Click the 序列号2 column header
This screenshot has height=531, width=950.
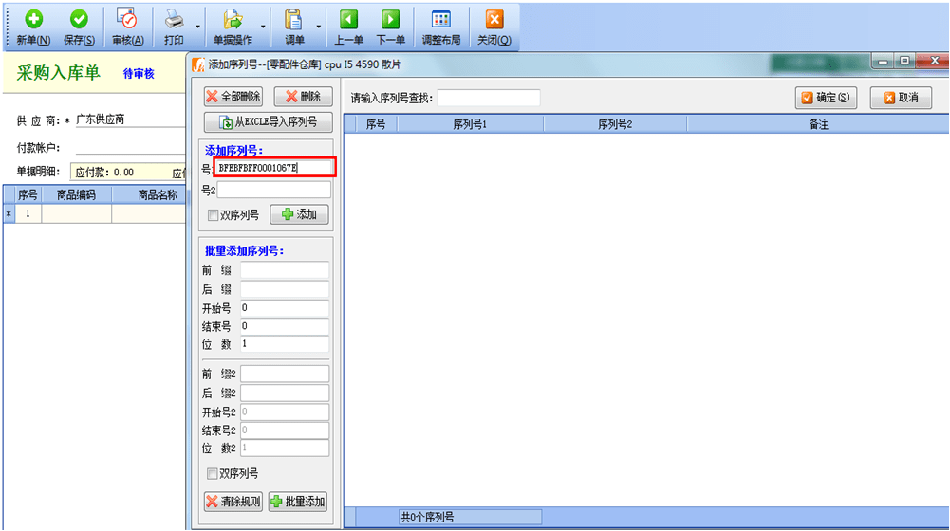click(x=615, y=124)
